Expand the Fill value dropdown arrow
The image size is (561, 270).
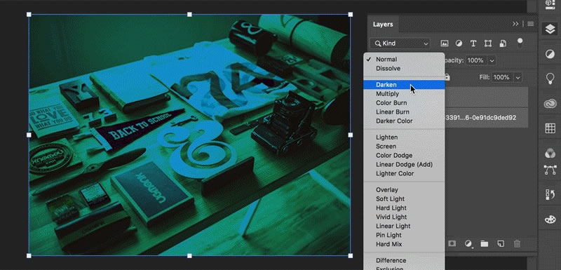click(518, 77)
